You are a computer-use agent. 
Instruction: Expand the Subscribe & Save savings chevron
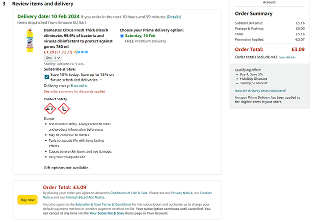click(101, 80)
